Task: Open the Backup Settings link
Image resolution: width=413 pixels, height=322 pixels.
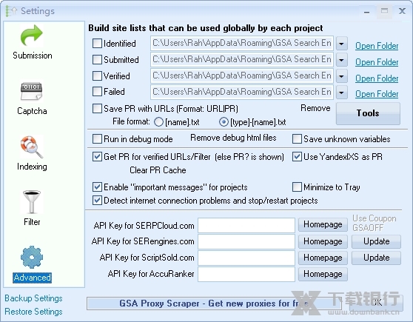Action: coord(33,298)
